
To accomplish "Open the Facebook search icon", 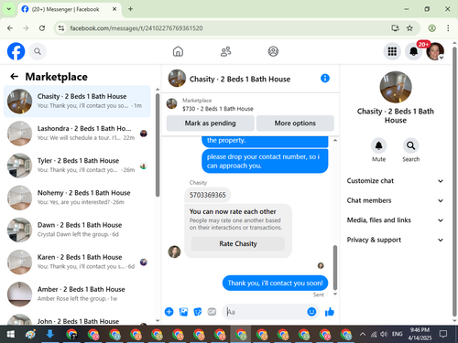I will click(x=38, y=51).
